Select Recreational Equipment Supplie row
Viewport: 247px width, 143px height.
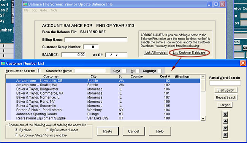(103, 118)
